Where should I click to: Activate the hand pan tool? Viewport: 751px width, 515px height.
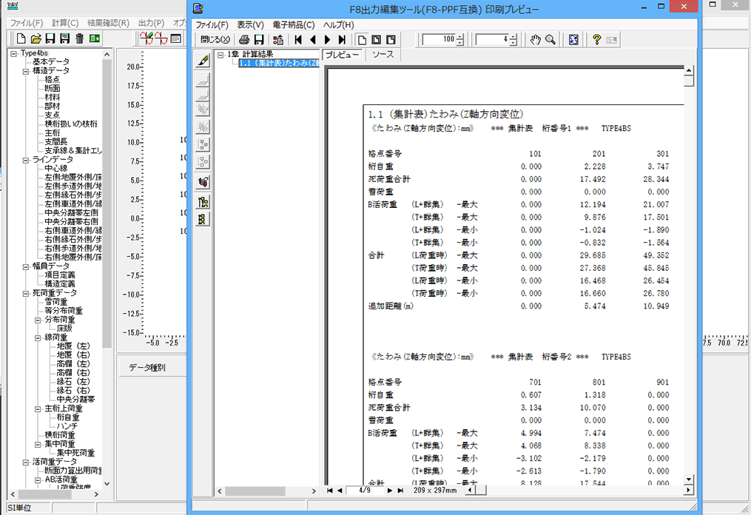(x=536, y=40)
